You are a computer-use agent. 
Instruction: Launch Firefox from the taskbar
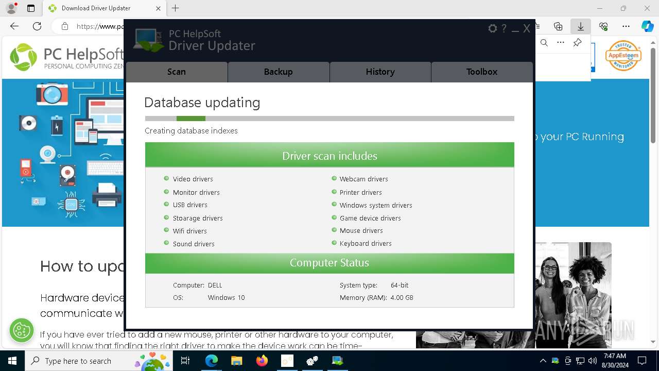262,361
